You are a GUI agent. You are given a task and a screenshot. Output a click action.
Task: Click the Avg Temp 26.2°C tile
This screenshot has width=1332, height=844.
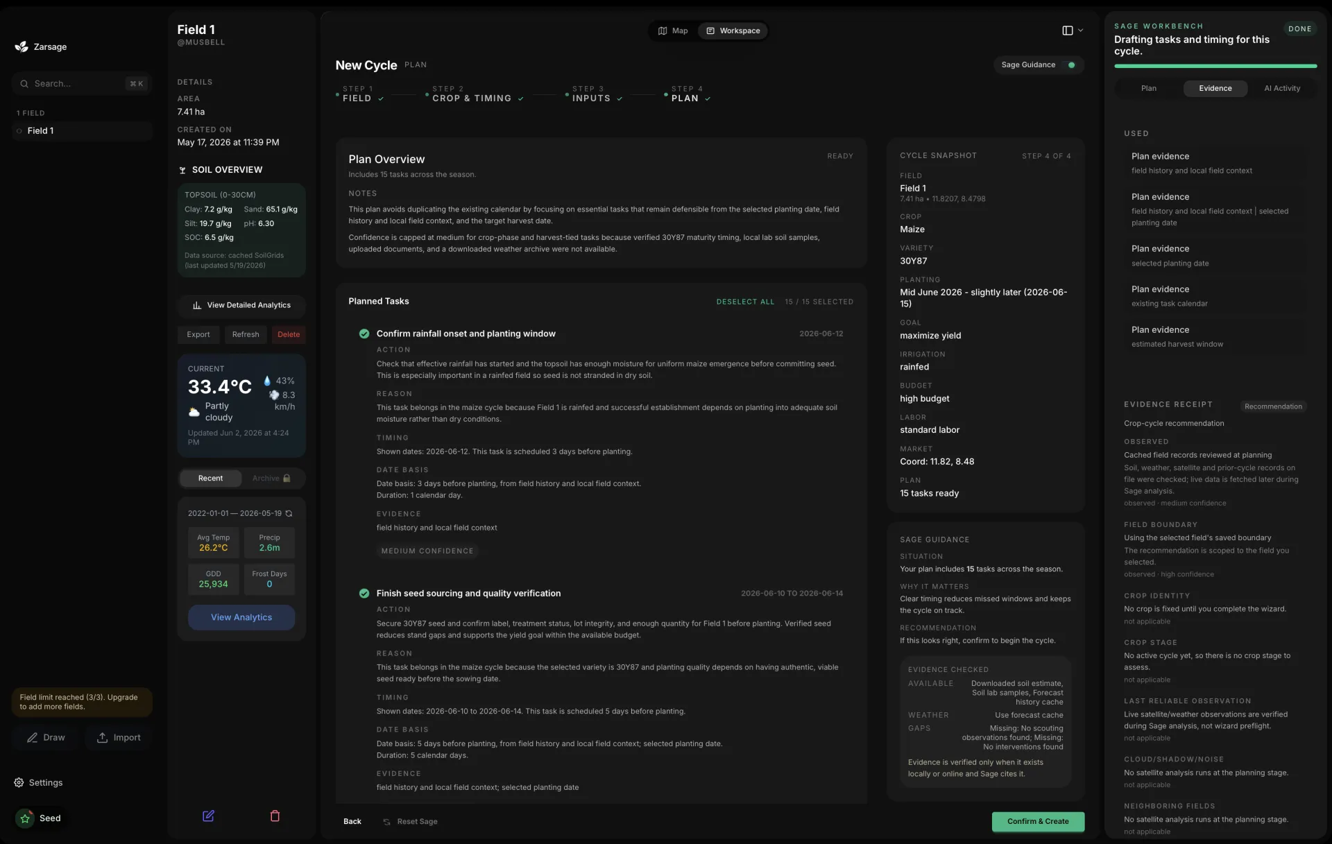point(214,543)
